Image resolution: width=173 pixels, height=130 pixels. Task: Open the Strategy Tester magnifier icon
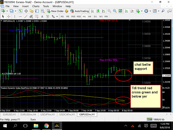click(42, 11)
